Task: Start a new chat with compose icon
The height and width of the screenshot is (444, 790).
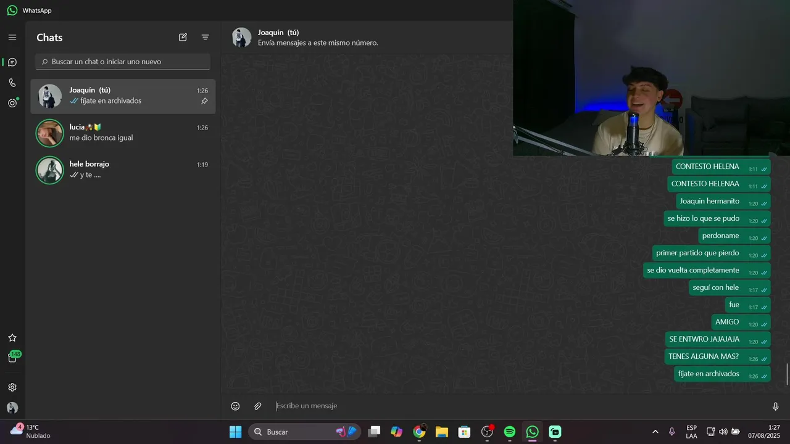Action: click(x=183, y=38)
